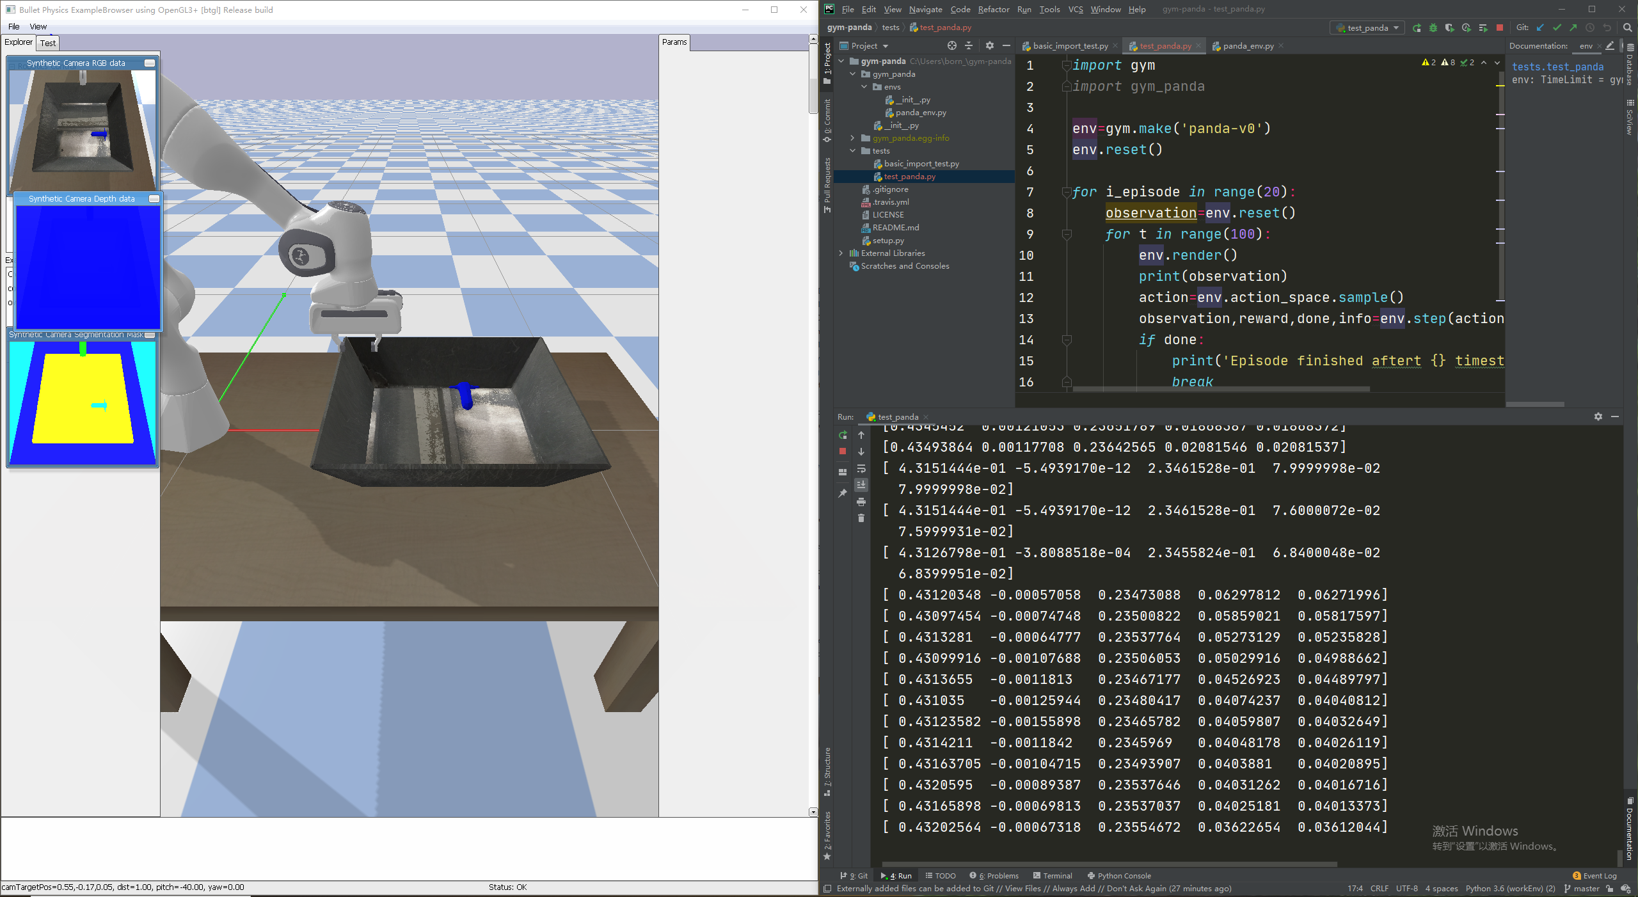Open the test_panda run configuration dropdown
Viewport: 1638px width, 897px height.
click(x=1367, y=28)
